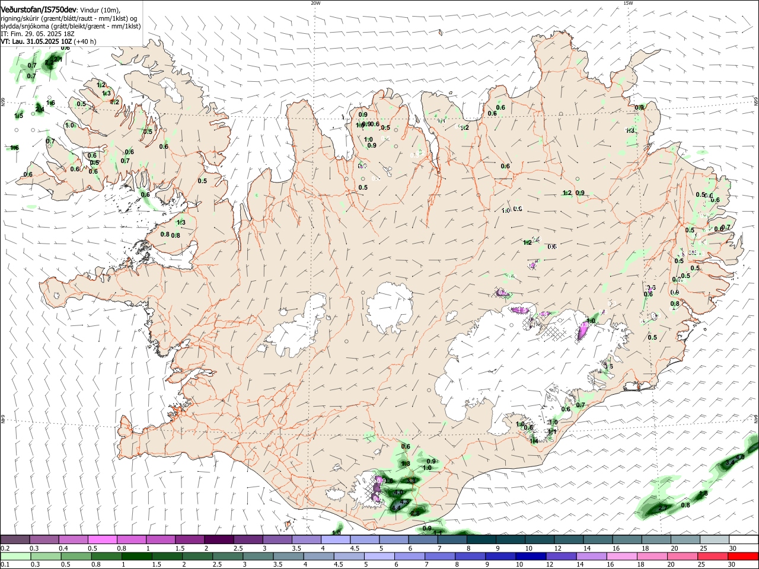Click the 'VT: Lau. 31.05.2025 10Z' valid time

coord(36,42)
